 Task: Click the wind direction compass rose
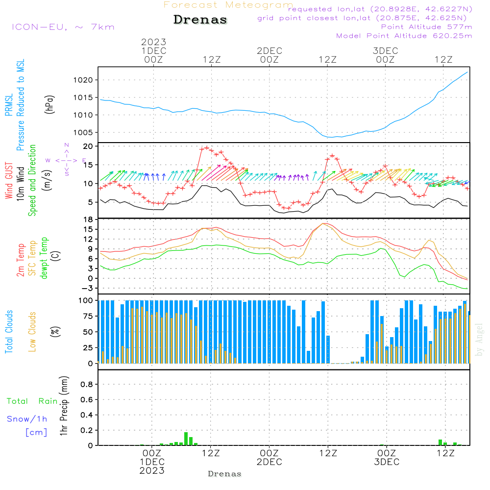pos(66,160)
